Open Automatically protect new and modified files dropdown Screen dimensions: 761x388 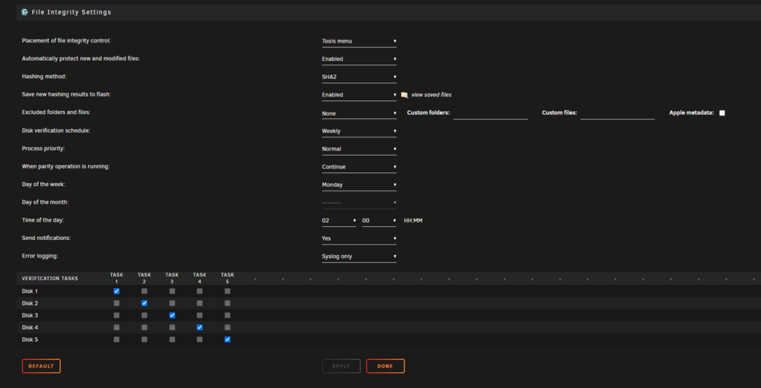[359, 59]
